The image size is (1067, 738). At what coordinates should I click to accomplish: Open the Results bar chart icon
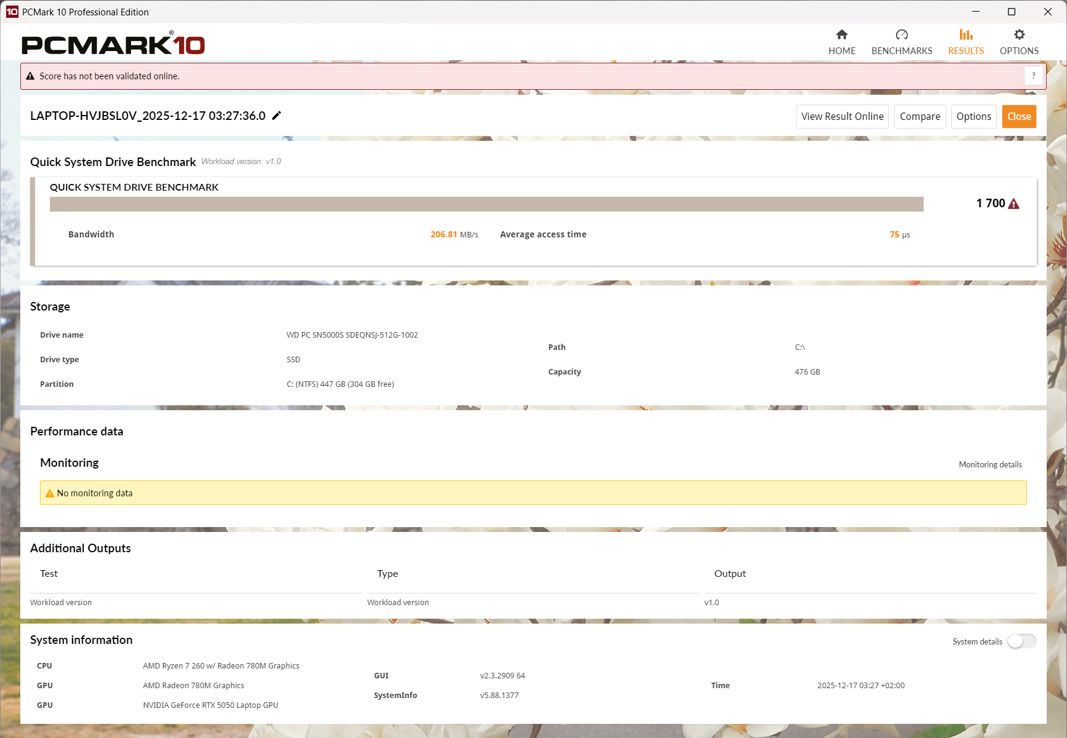965,34
